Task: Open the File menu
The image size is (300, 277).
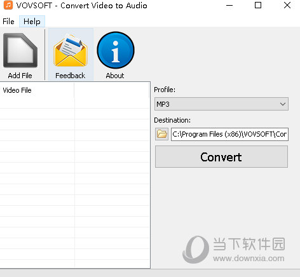Action: (x=8, y=22)
